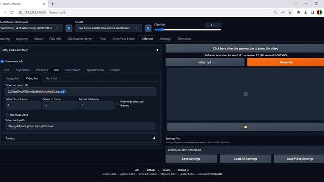324x182 pixels.
Task: Toggle the browser side panel icon
Action: [312, 12]
